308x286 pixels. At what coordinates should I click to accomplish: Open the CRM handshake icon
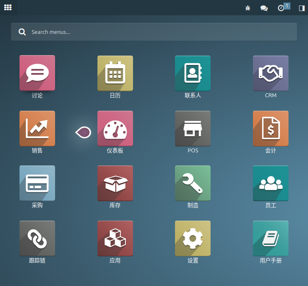pyautogui.click(x=271, y=73)
